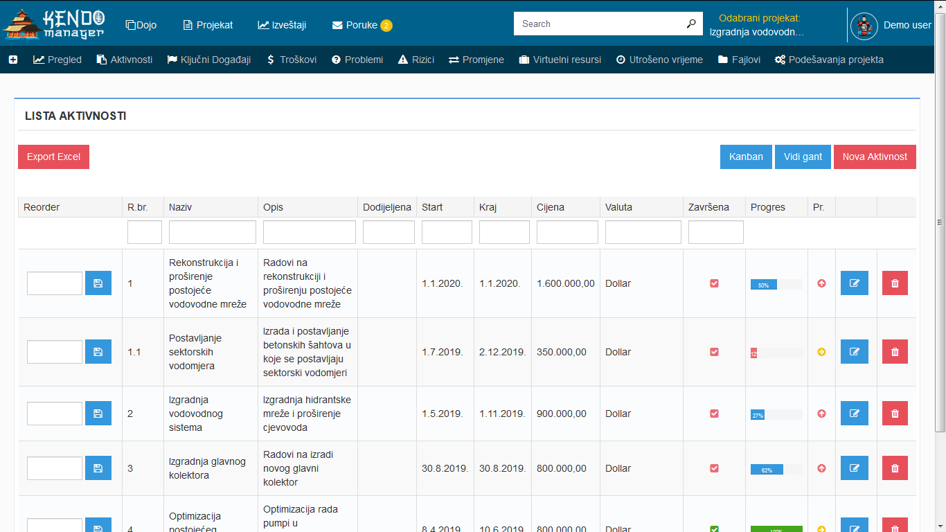Edit the Izgradnja vodovodnog sistema activity
The width and height of the screenshot is (946, 532).
[855, 414]
